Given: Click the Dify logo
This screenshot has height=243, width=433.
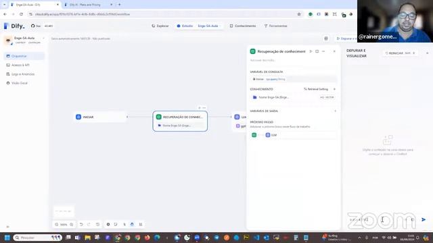Looking at the screenshot, I should point(14,26).
